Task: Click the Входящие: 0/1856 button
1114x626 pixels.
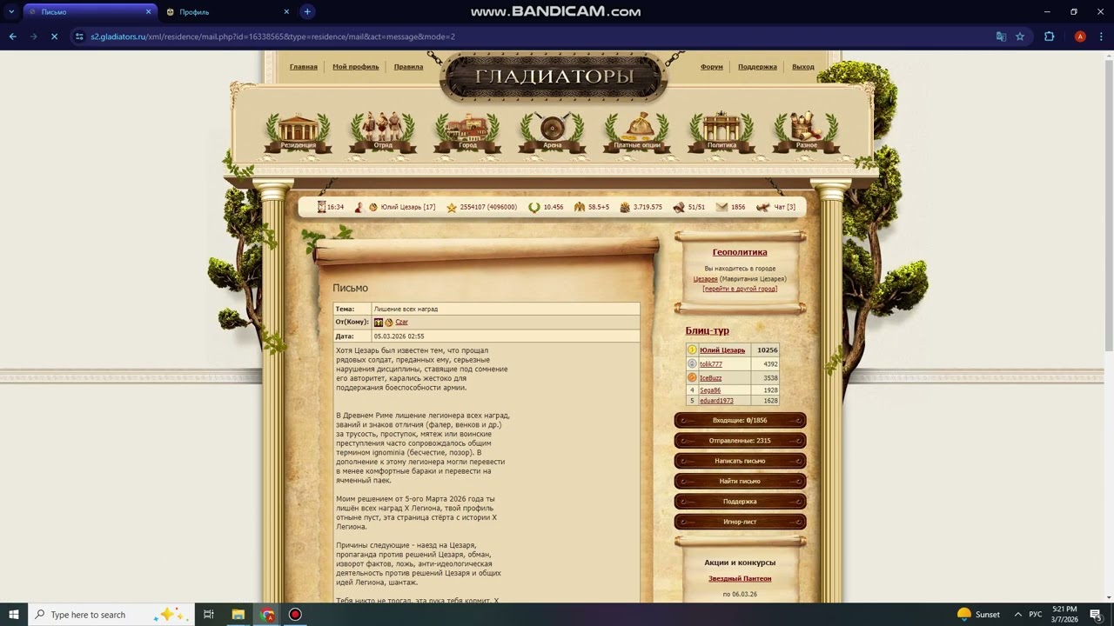Action: click(740, 421)
